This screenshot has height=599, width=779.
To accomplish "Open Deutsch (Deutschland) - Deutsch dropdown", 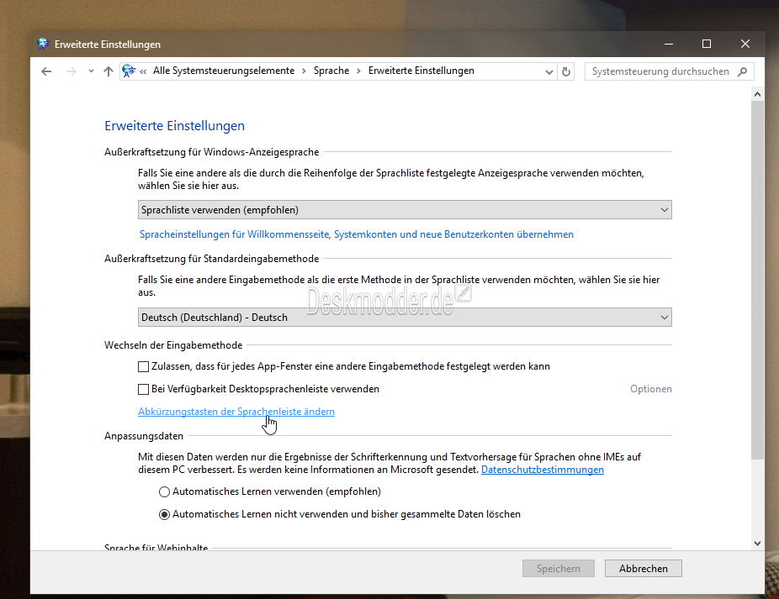I will (x=405, y=317).
